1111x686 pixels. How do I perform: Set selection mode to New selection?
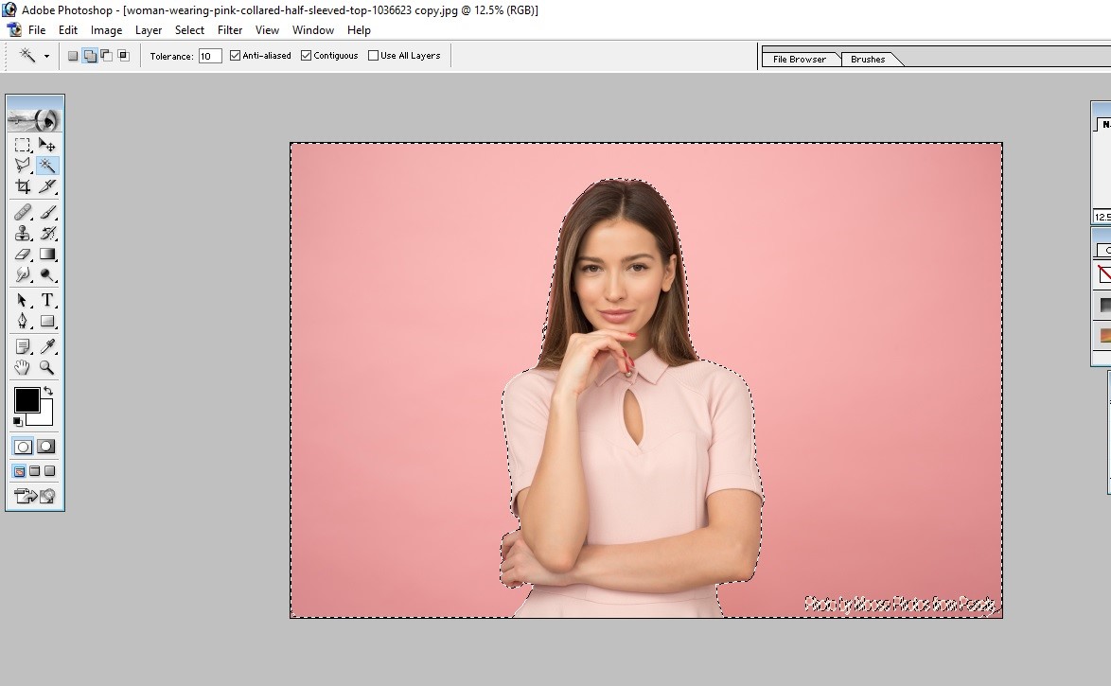coord(73,55)
